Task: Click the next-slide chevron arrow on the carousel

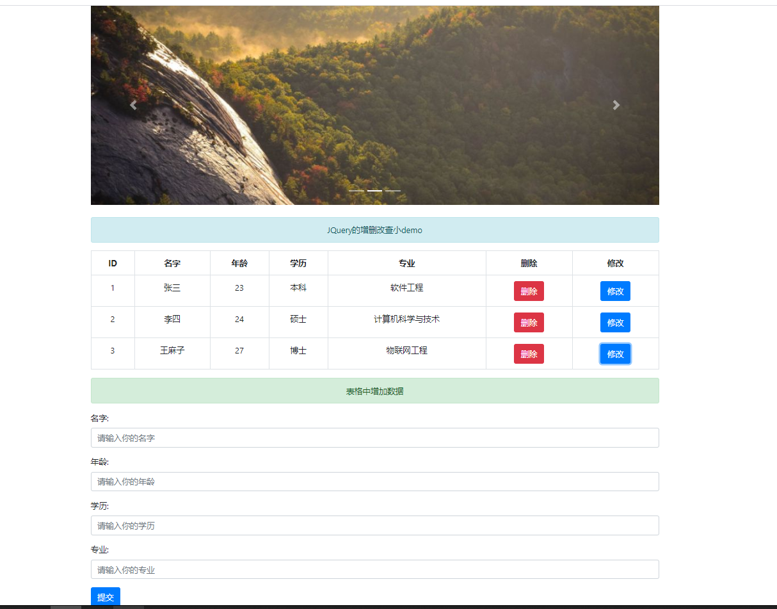Action: click(x=616, y=105)
